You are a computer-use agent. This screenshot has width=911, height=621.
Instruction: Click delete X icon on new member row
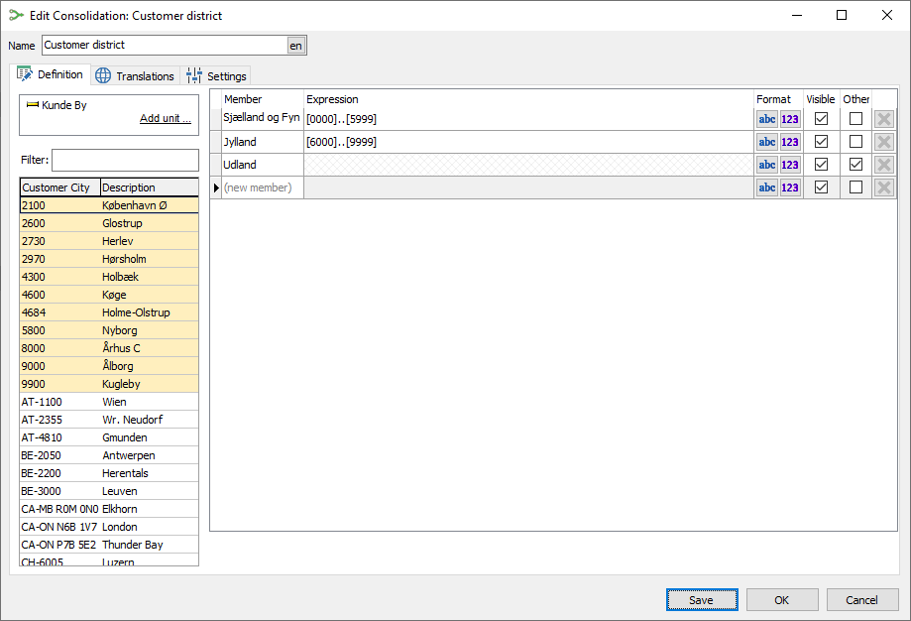coord(883,187)
